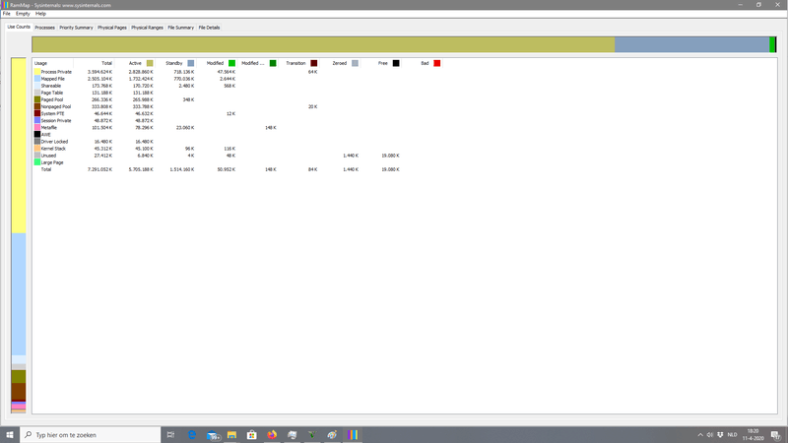Click the active segment of memory bar
The width and height of the screenshot is (788, 443).
coord(323,44)
